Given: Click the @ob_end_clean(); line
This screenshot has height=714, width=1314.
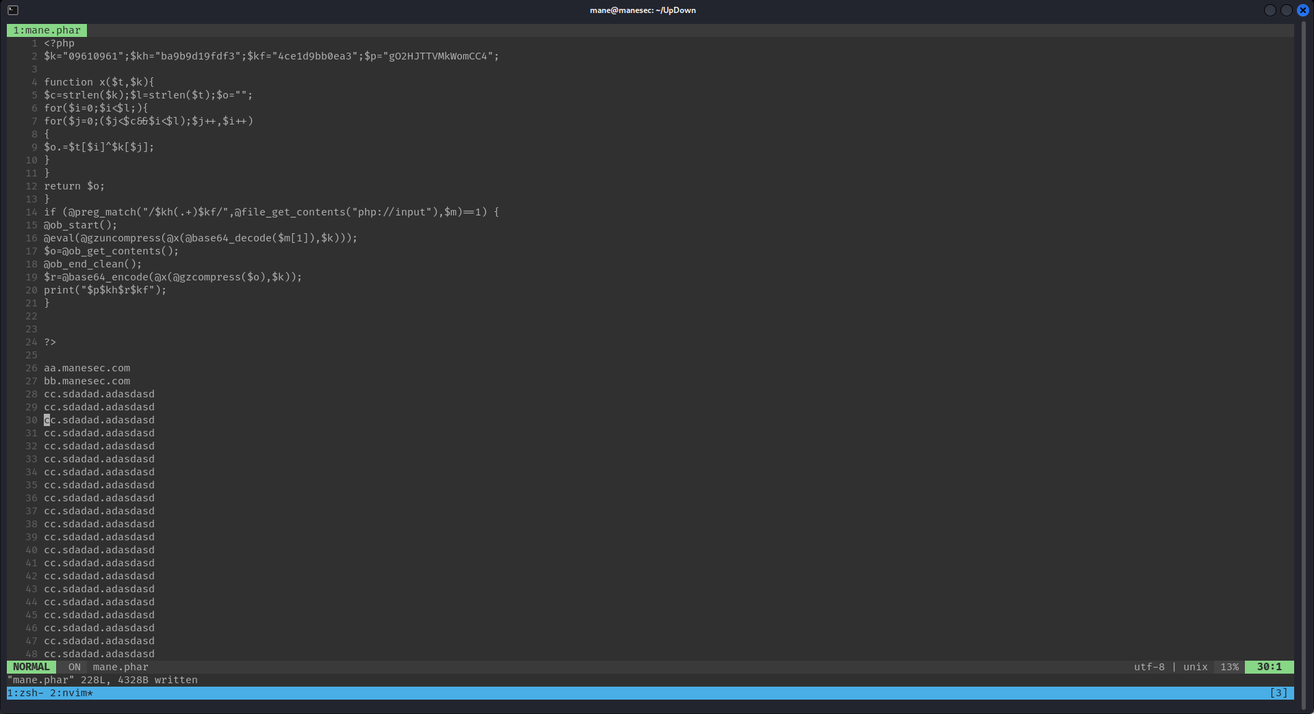Looking at the screenshot, I should (x=93, y=264).
